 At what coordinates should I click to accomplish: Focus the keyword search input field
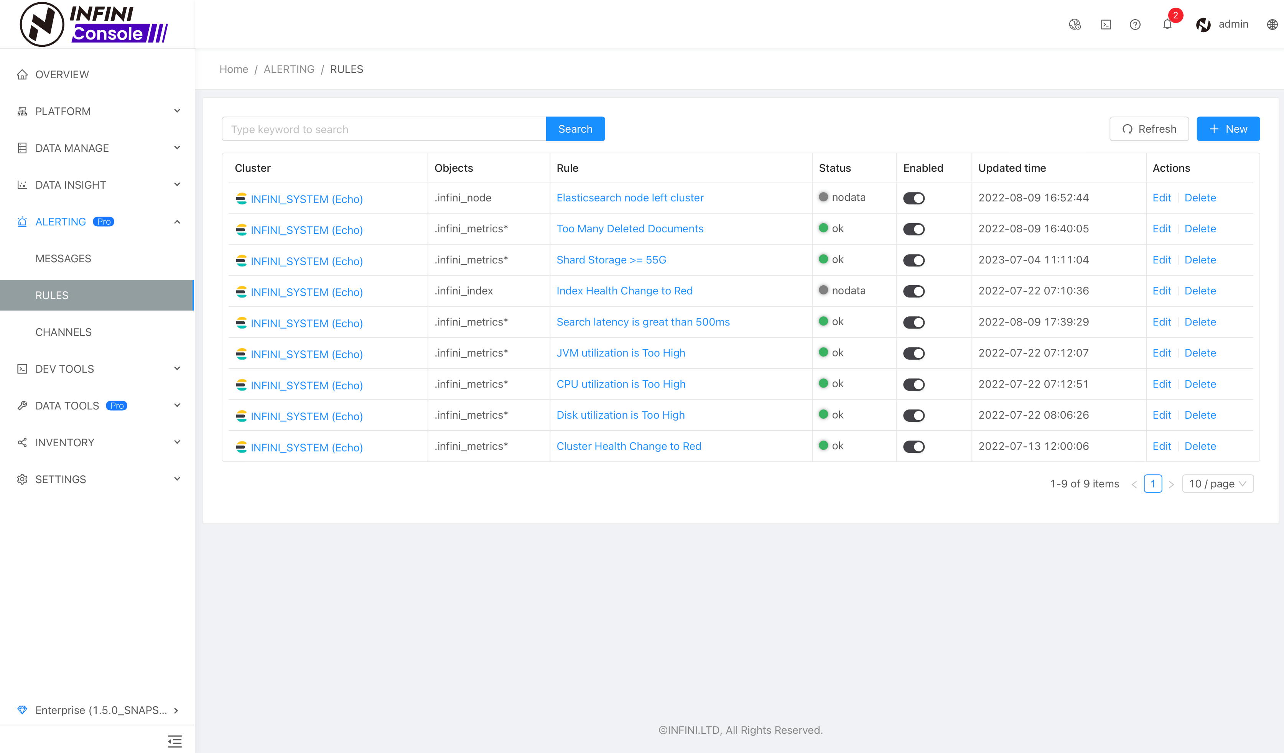pos(384,129)
